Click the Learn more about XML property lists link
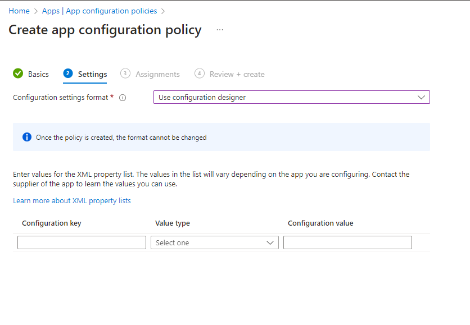 (72, 200)
